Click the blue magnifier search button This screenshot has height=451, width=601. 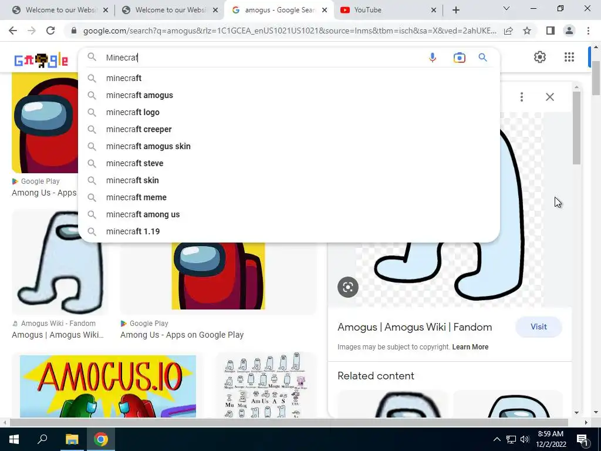(x=482, y=58)
